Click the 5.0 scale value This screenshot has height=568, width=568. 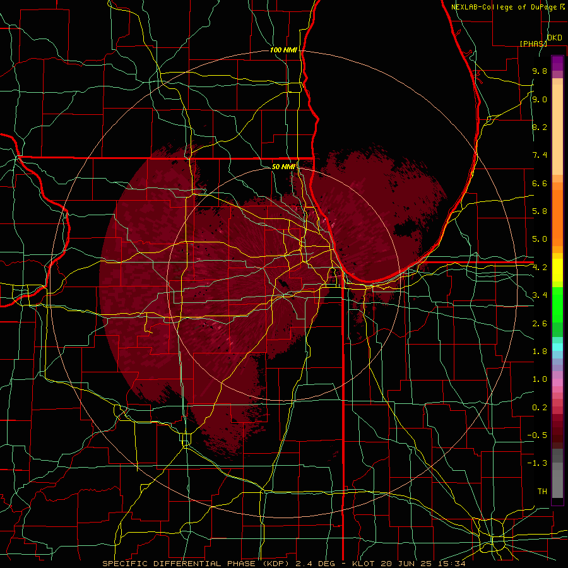click(x=540, y=239)
